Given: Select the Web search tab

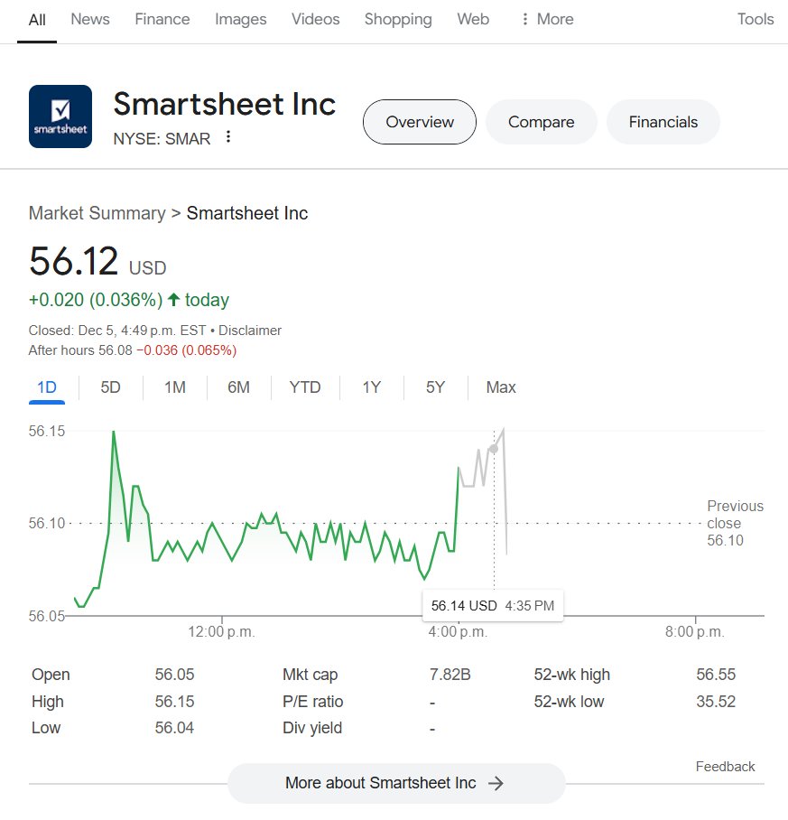Looking at the screenshot, I should [473, 19].
